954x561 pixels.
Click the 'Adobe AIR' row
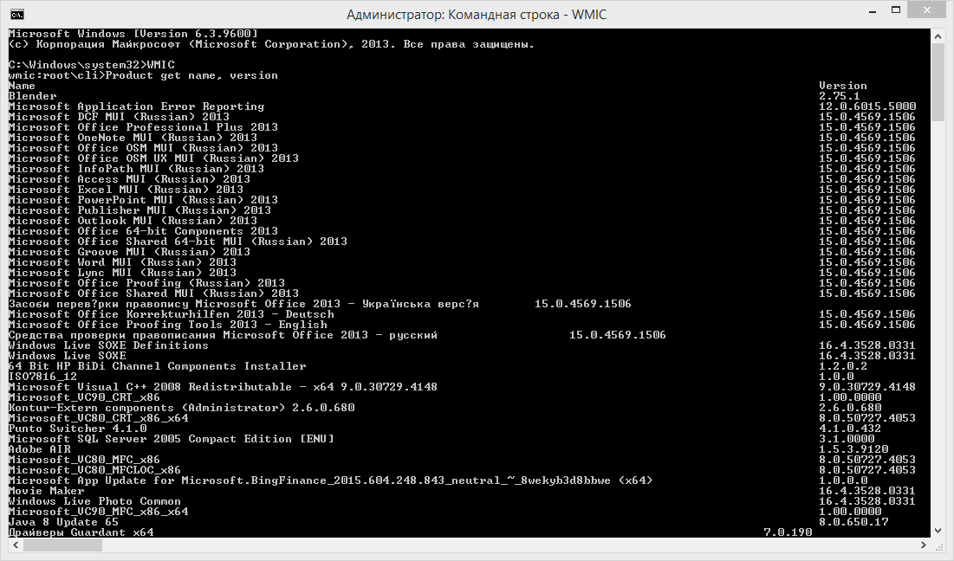pos(40,449)
